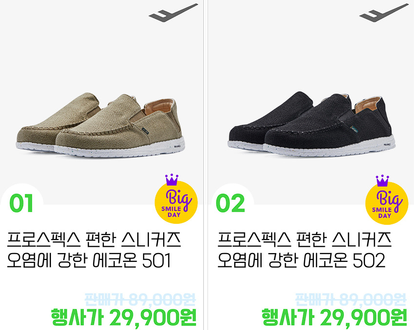Screen dimensions: 414x330
Task: Click 행사가 29,900원 under item 01
Action: pos(123,317)
